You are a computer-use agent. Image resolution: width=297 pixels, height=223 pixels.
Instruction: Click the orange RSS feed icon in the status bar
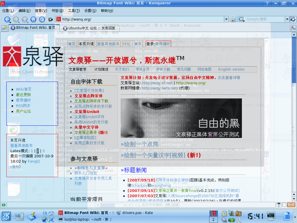tap(291, 205)
